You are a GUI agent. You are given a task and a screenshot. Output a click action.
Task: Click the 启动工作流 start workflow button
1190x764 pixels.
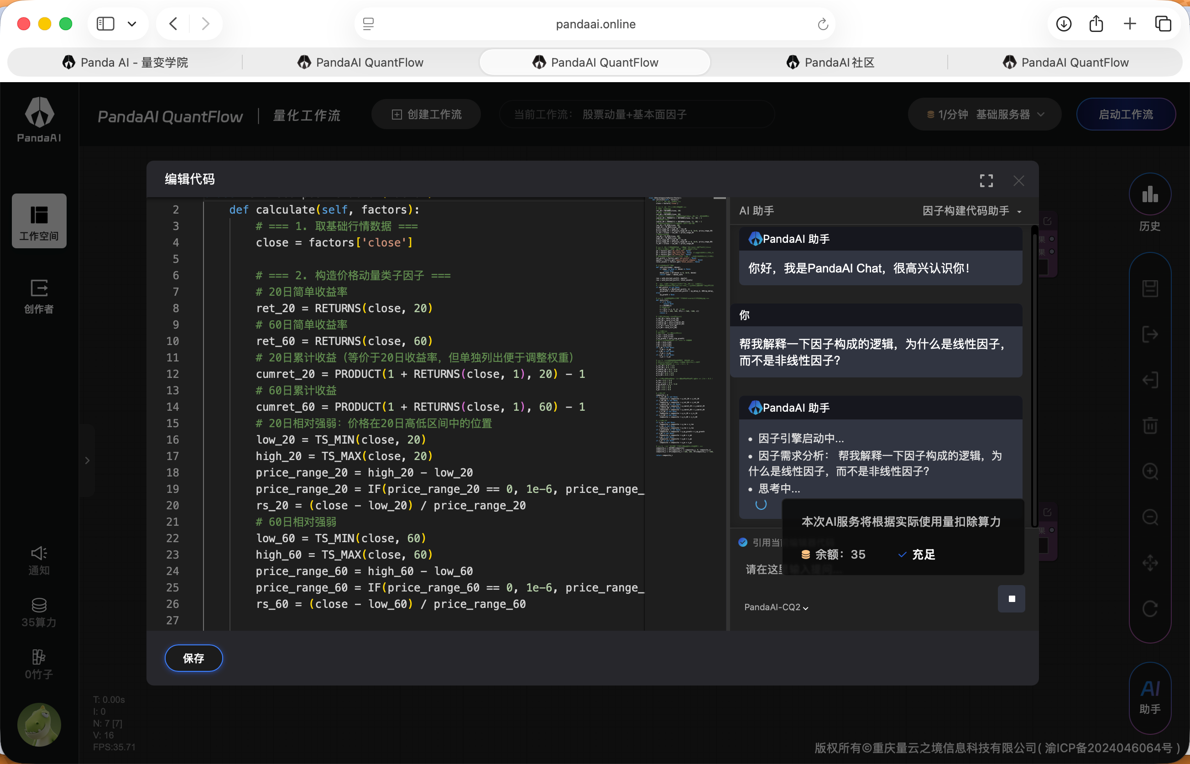click(x=1126, y=115)
